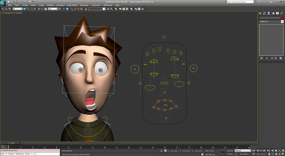The image size is (285, 156).
Task: Go to the start of animation
Action: pyautogui.click(x=254, y=151)
